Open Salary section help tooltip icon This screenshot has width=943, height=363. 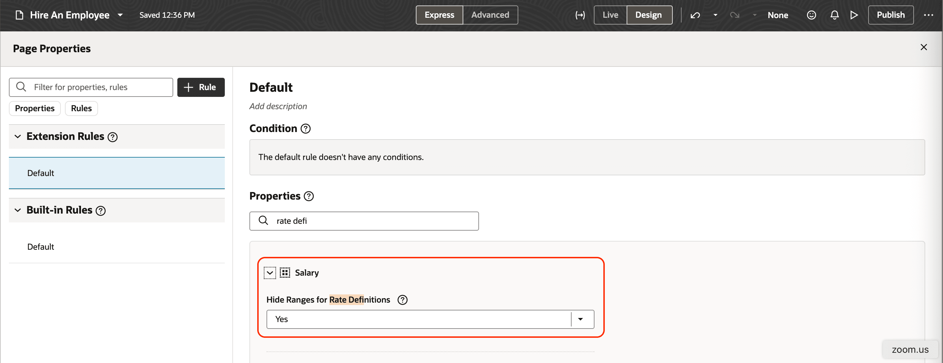(x=402, y=300)
